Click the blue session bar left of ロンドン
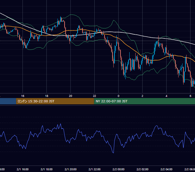The width and height of the screenshot is (195, 172). (x=8, y=101)
